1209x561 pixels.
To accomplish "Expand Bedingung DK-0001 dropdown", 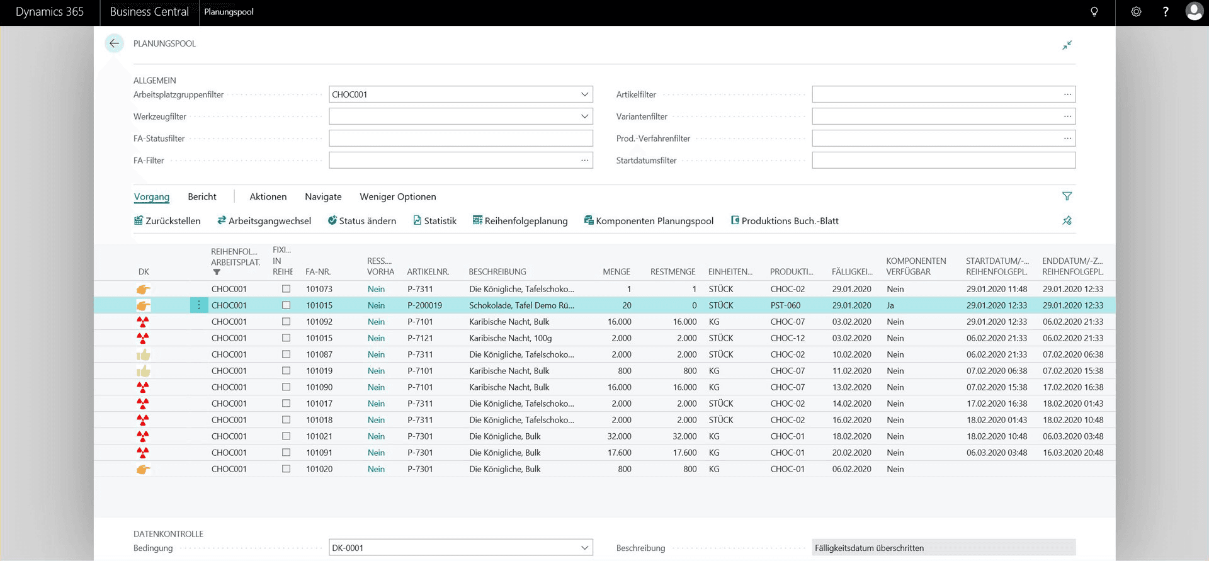I will point(584,548).
